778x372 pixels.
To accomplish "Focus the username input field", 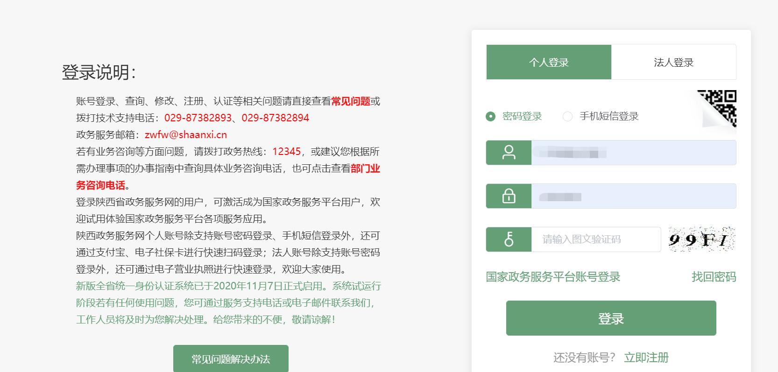I will point(633,153).
